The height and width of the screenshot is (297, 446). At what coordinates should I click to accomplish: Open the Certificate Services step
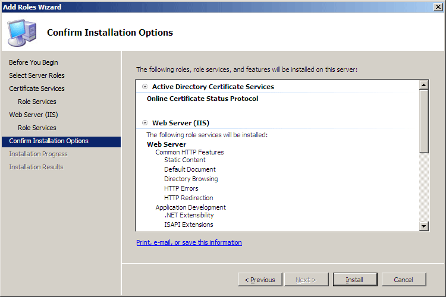[37, 89]
